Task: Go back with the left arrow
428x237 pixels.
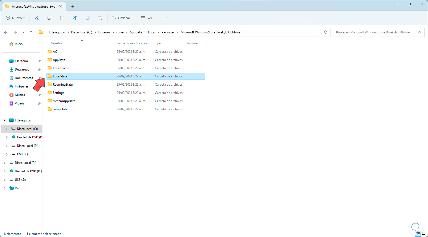Action: [x=6, y=32]
